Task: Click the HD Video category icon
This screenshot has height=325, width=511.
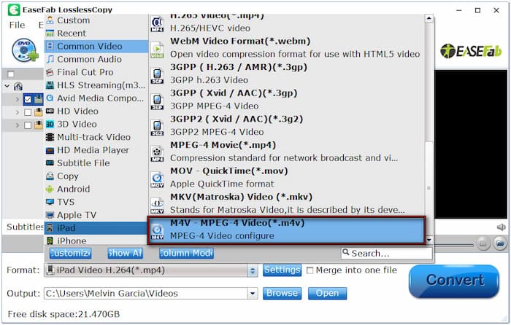Action: click(x=50, y=111)
